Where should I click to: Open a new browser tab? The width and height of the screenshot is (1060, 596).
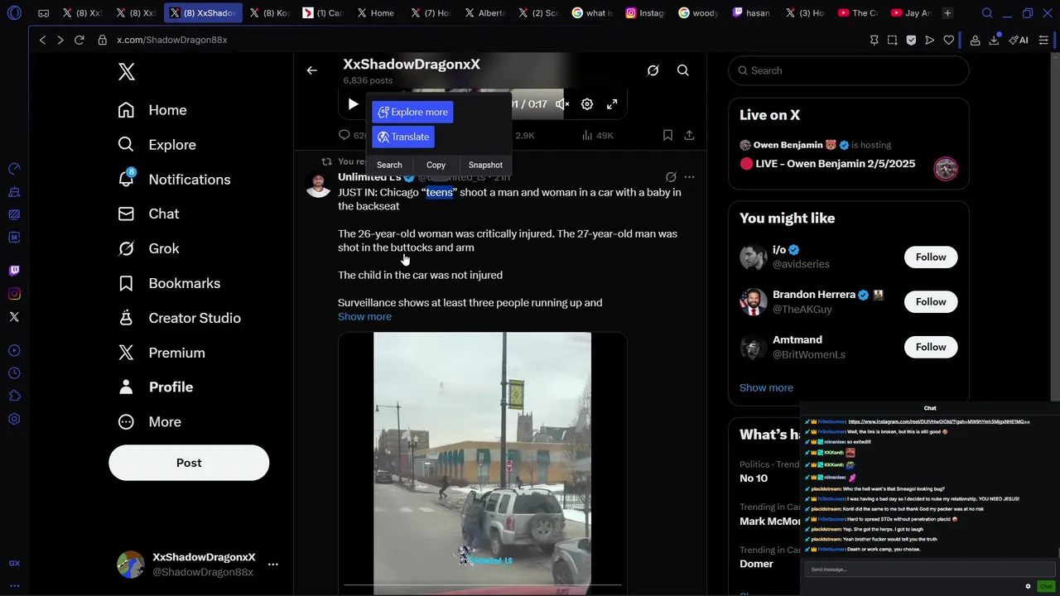[947, 13]
